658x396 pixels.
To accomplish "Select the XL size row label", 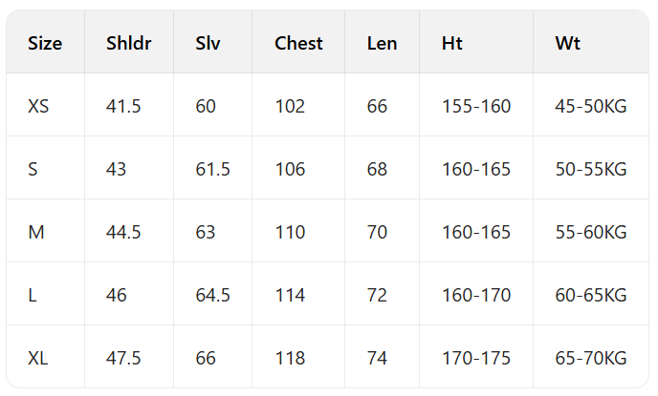I will [x=38, y=358].
